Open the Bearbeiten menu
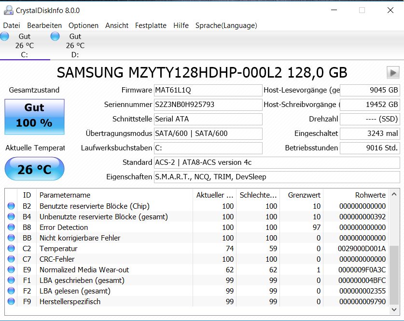 click(x=44, y=26)
